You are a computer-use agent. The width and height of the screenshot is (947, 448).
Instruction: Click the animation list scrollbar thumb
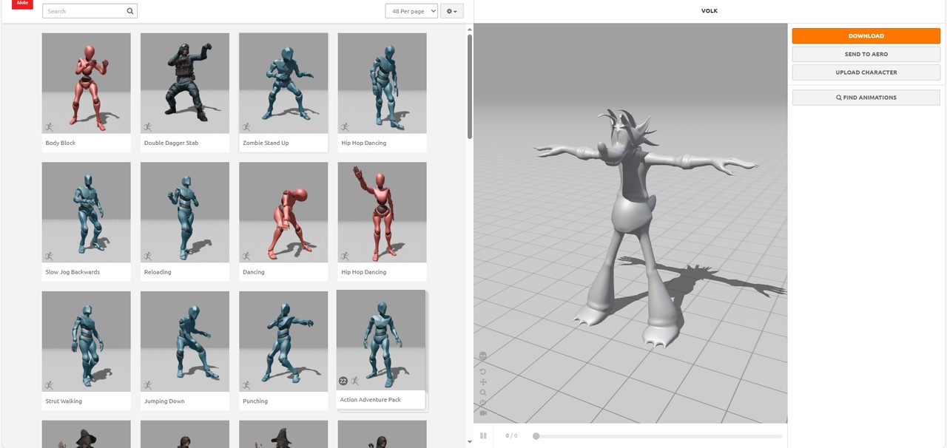(470, 86)
